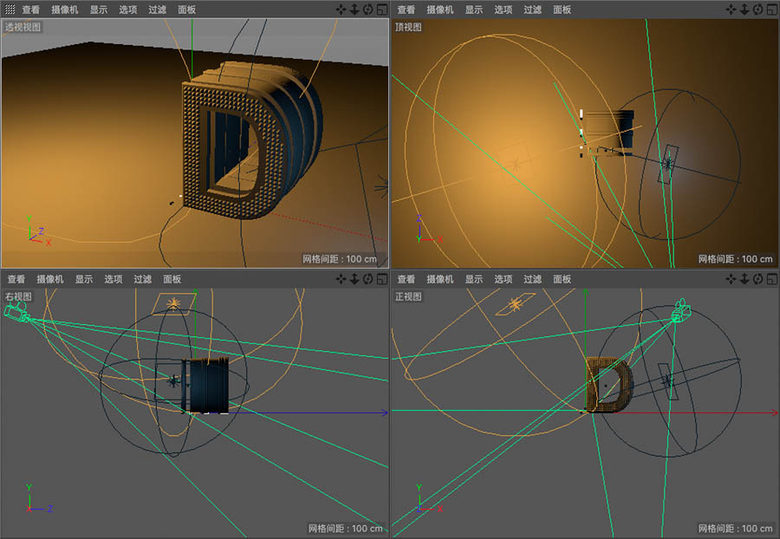
Task: Open the 面板 menu in right viewport
Action: coord(173,279)
